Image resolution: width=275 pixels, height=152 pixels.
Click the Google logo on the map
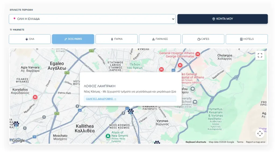click(18, 140)
